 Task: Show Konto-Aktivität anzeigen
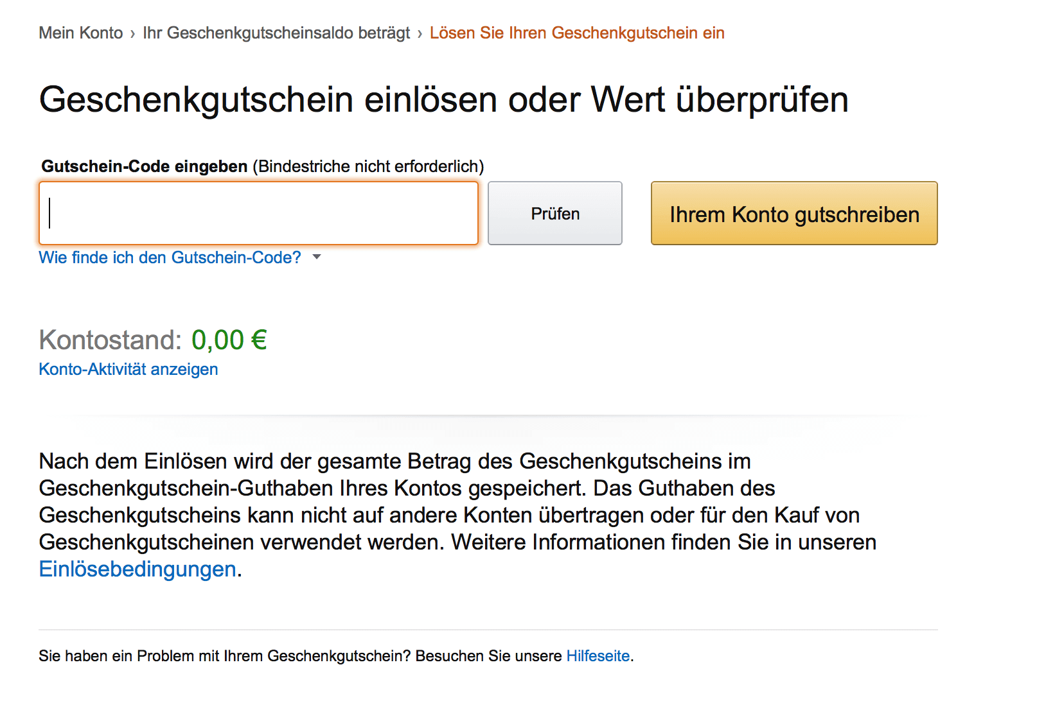[x=129, y=369]
